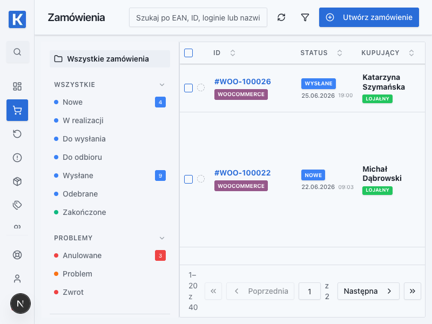The height and width of the screenshot is (324, 432).
Task: Click the WYSŁANE status badge
Action: pyautogui.click(x=319, y=84)
